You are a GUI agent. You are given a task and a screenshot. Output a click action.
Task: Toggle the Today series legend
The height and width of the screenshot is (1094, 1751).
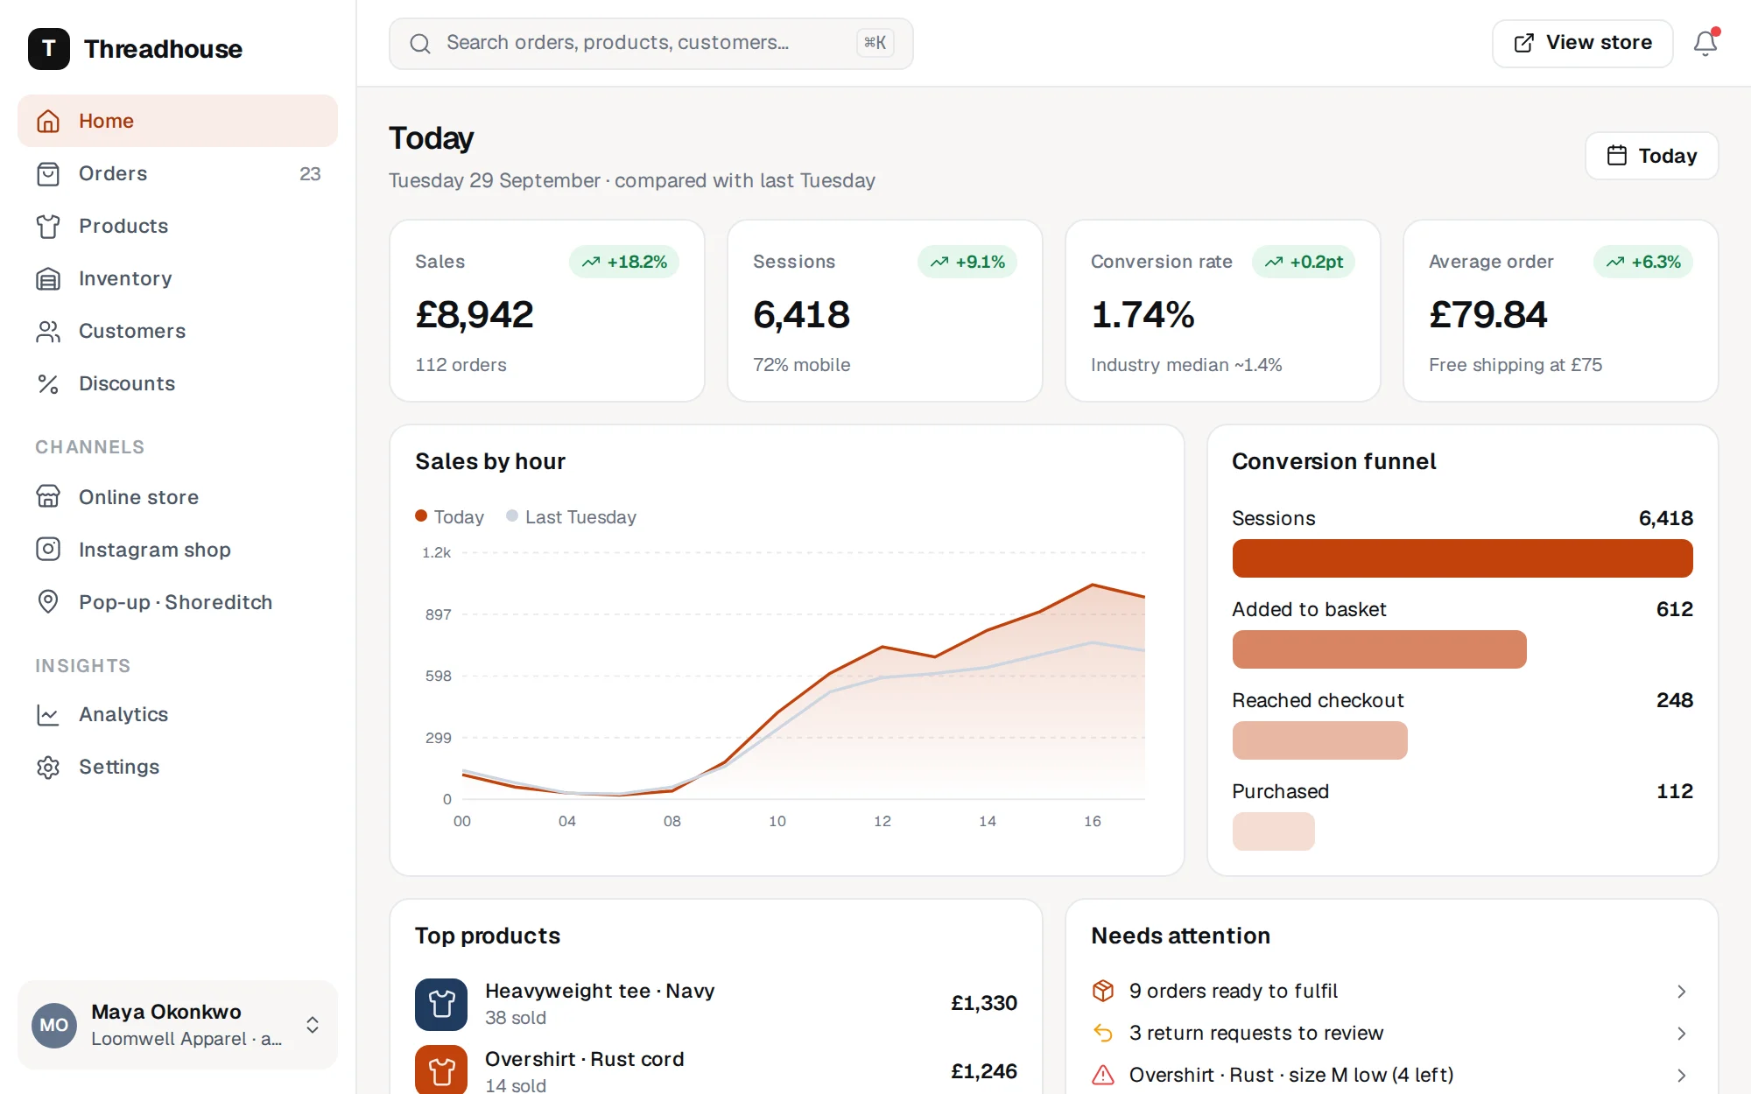point(449,516)
